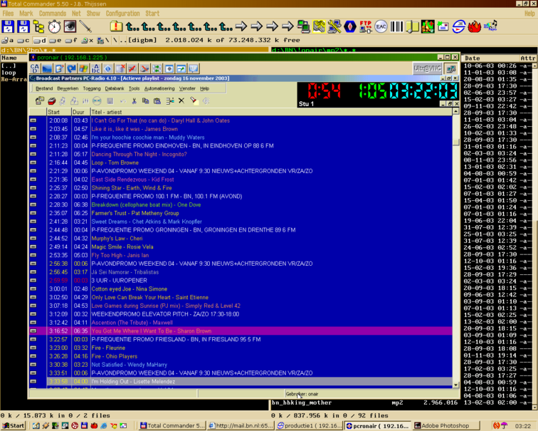Select '3 UUR - UUROPENER' playlist row
The image size is (538, 431).
click(x=241, y=281)
